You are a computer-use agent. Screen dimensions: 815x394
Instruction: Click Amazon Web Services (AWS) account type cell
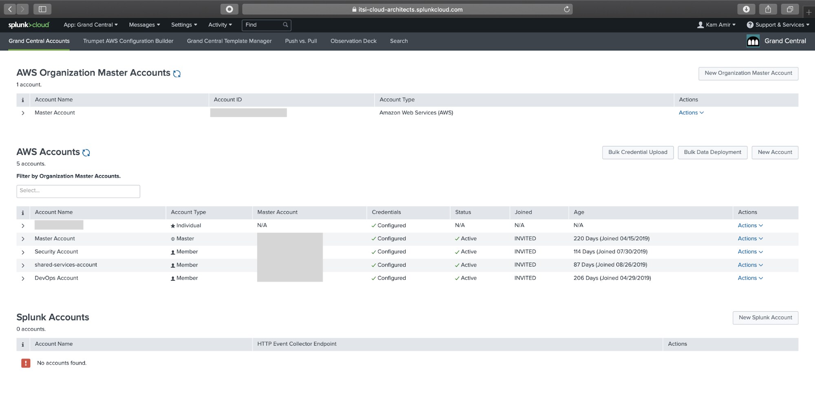point(416,113)
